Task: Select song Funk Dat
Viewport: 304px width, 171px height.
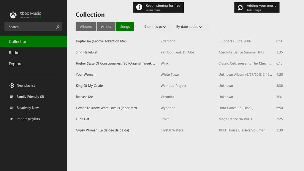Action: 83,119
